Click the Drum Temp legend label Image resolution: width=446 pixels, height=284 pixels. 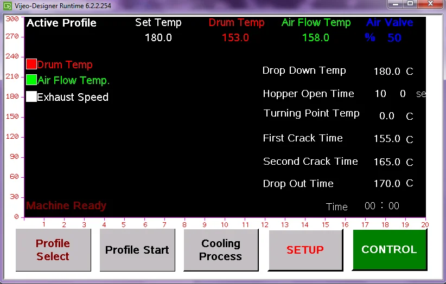coord(65,64)
